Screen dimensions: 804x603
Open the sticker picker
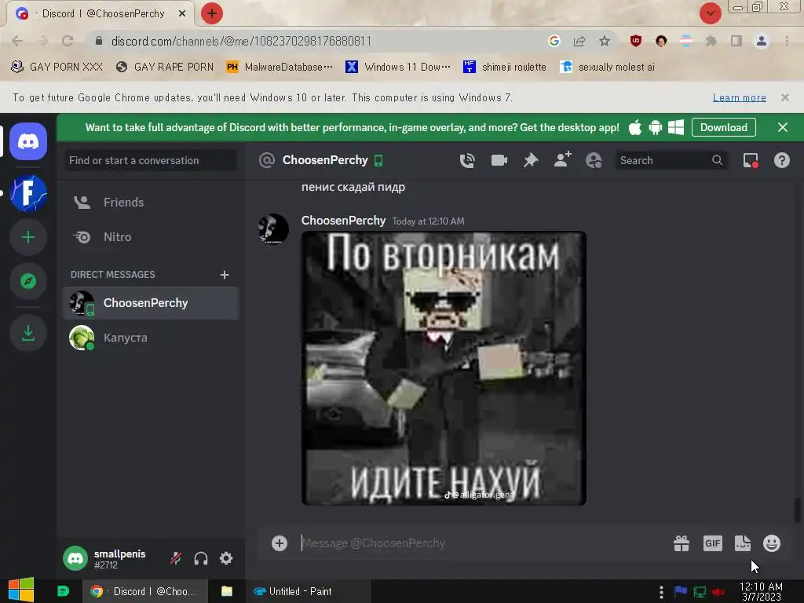click(x=743, y=543)
